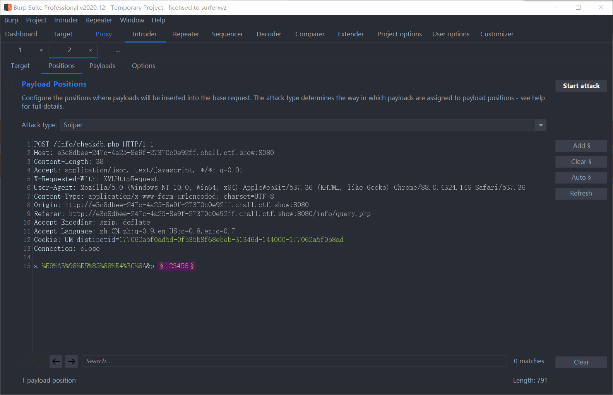Select Intruder attack tab 1
Viewport: 613px width, 395px height.
click(21, 50)
